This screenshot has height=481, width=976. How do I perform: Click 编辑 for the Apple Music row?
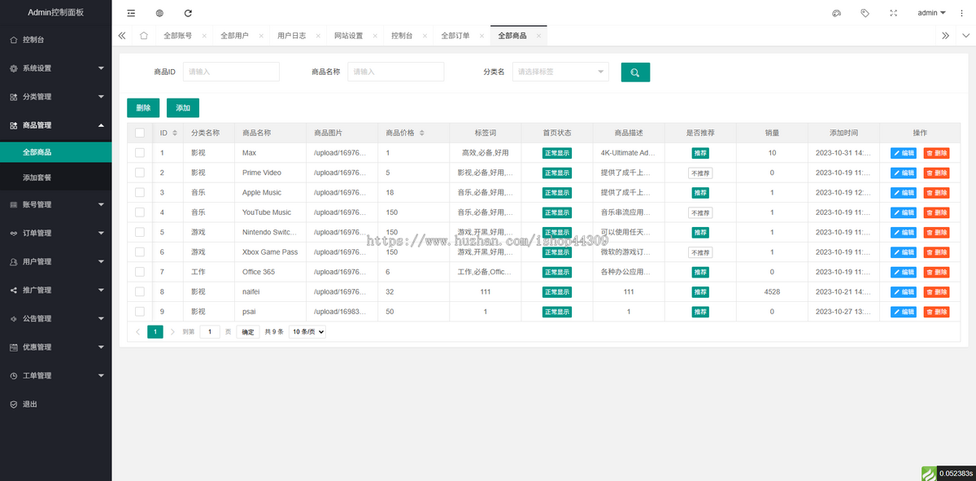pos(904,193)
